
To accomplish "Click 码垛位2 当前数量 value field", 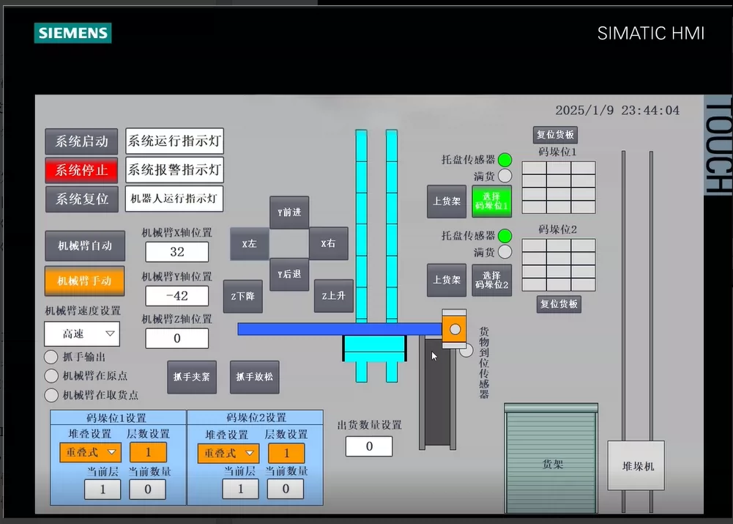I will [x=286, y=490].
